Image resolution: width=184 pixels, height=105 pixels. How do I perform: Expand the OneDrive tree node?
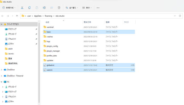tap(2, 70)
